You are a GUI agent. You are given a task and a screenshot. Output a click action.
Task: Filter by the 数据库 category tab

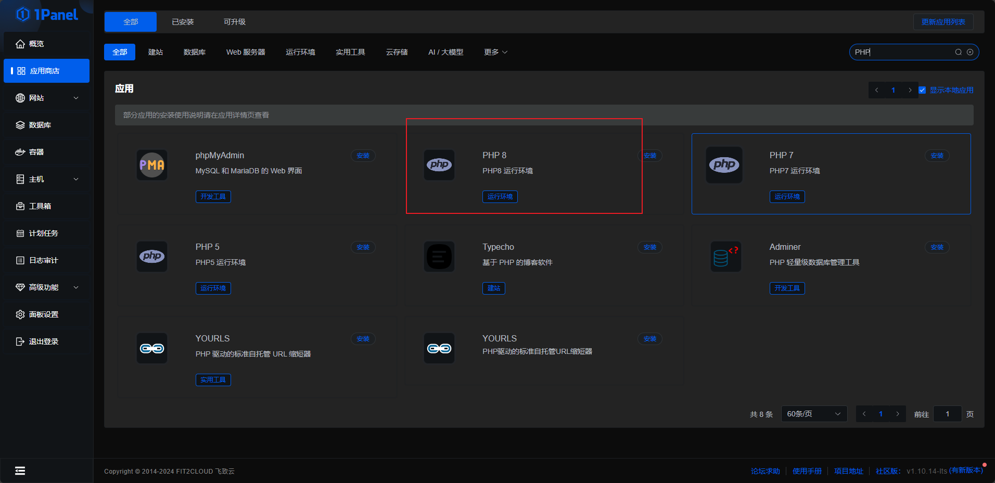point(195,52)
